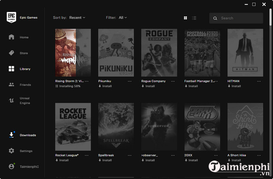The height and width of the screenshot is (179, 273).
Task: Go to Friends in sidebar
Action: (x=25, y=85)
